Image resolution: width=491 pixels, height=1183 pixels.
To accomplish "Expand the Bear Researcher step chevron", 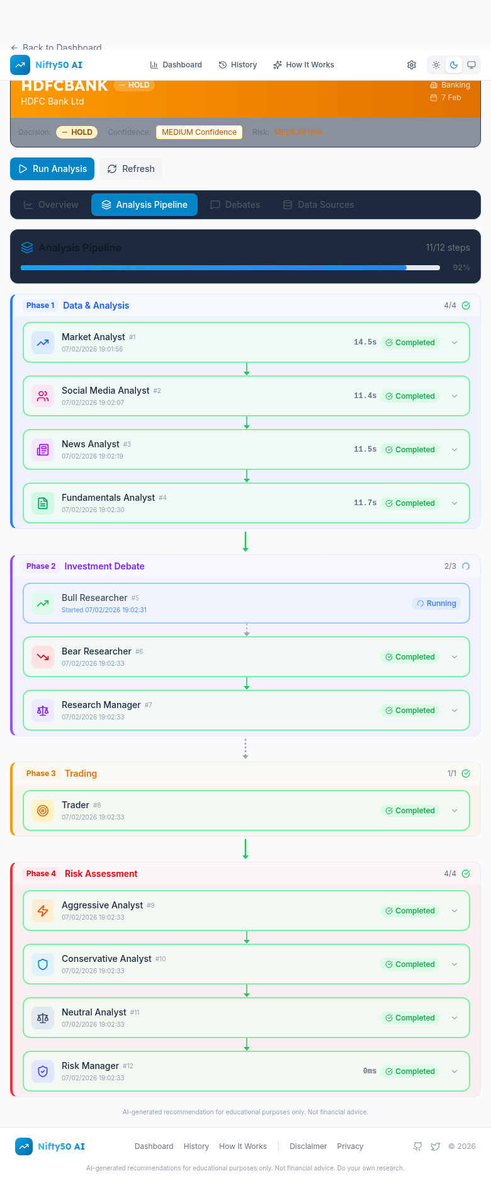I will pyautogui.click(x=454, y=657).
